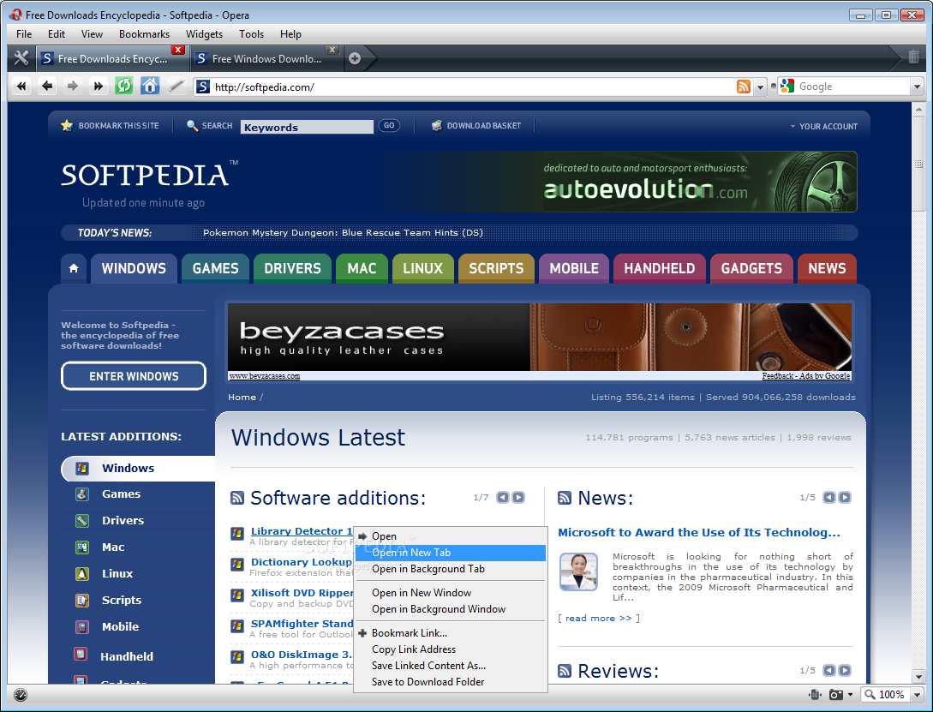Open the closed tabs trash icon
This screenshot has height=712, width=933.
(x=914, y=57)
